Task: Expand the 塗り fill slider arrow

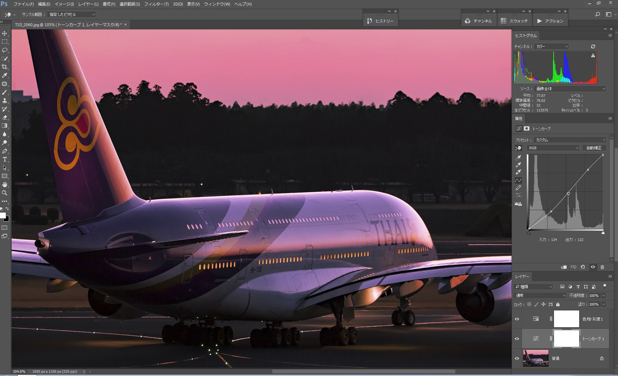Action: click(603, 304)
